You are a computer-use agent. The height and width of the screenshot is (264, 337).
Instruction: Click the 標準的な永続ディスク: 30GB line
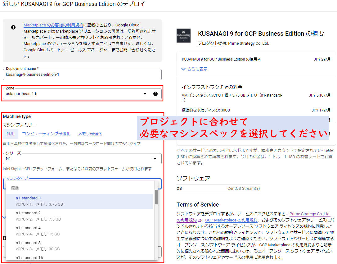click(206, 110)
